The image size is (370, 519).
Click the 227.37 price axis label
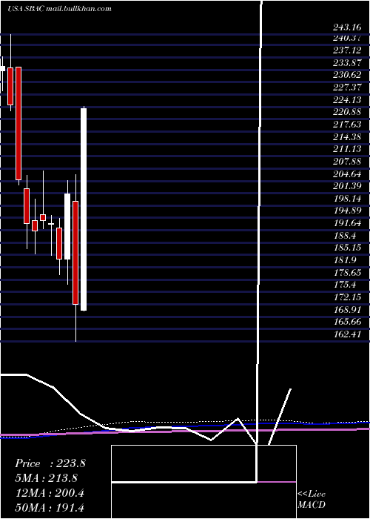coord(347,87)
